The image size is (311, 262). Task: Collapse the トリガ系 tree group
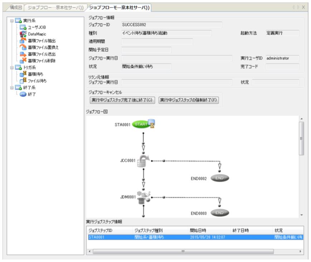coord(12,67)
